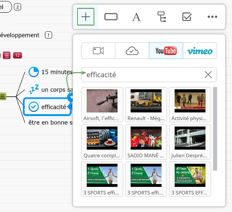
Task: Click the plus insert button in toolbar
Action: click(x=86, y=17)
